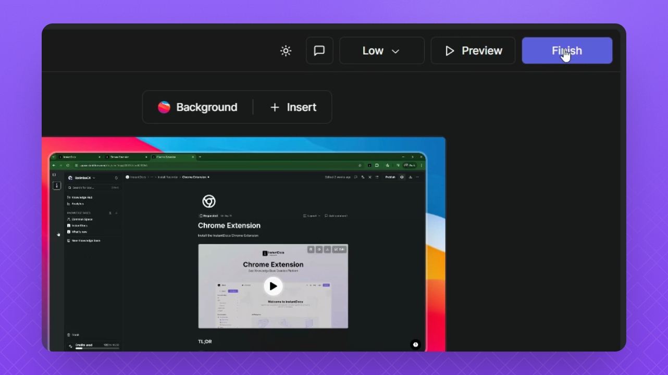Toggle the sidebar panel icon at top left
Viewport: 668px width, 375px height.
54,175
